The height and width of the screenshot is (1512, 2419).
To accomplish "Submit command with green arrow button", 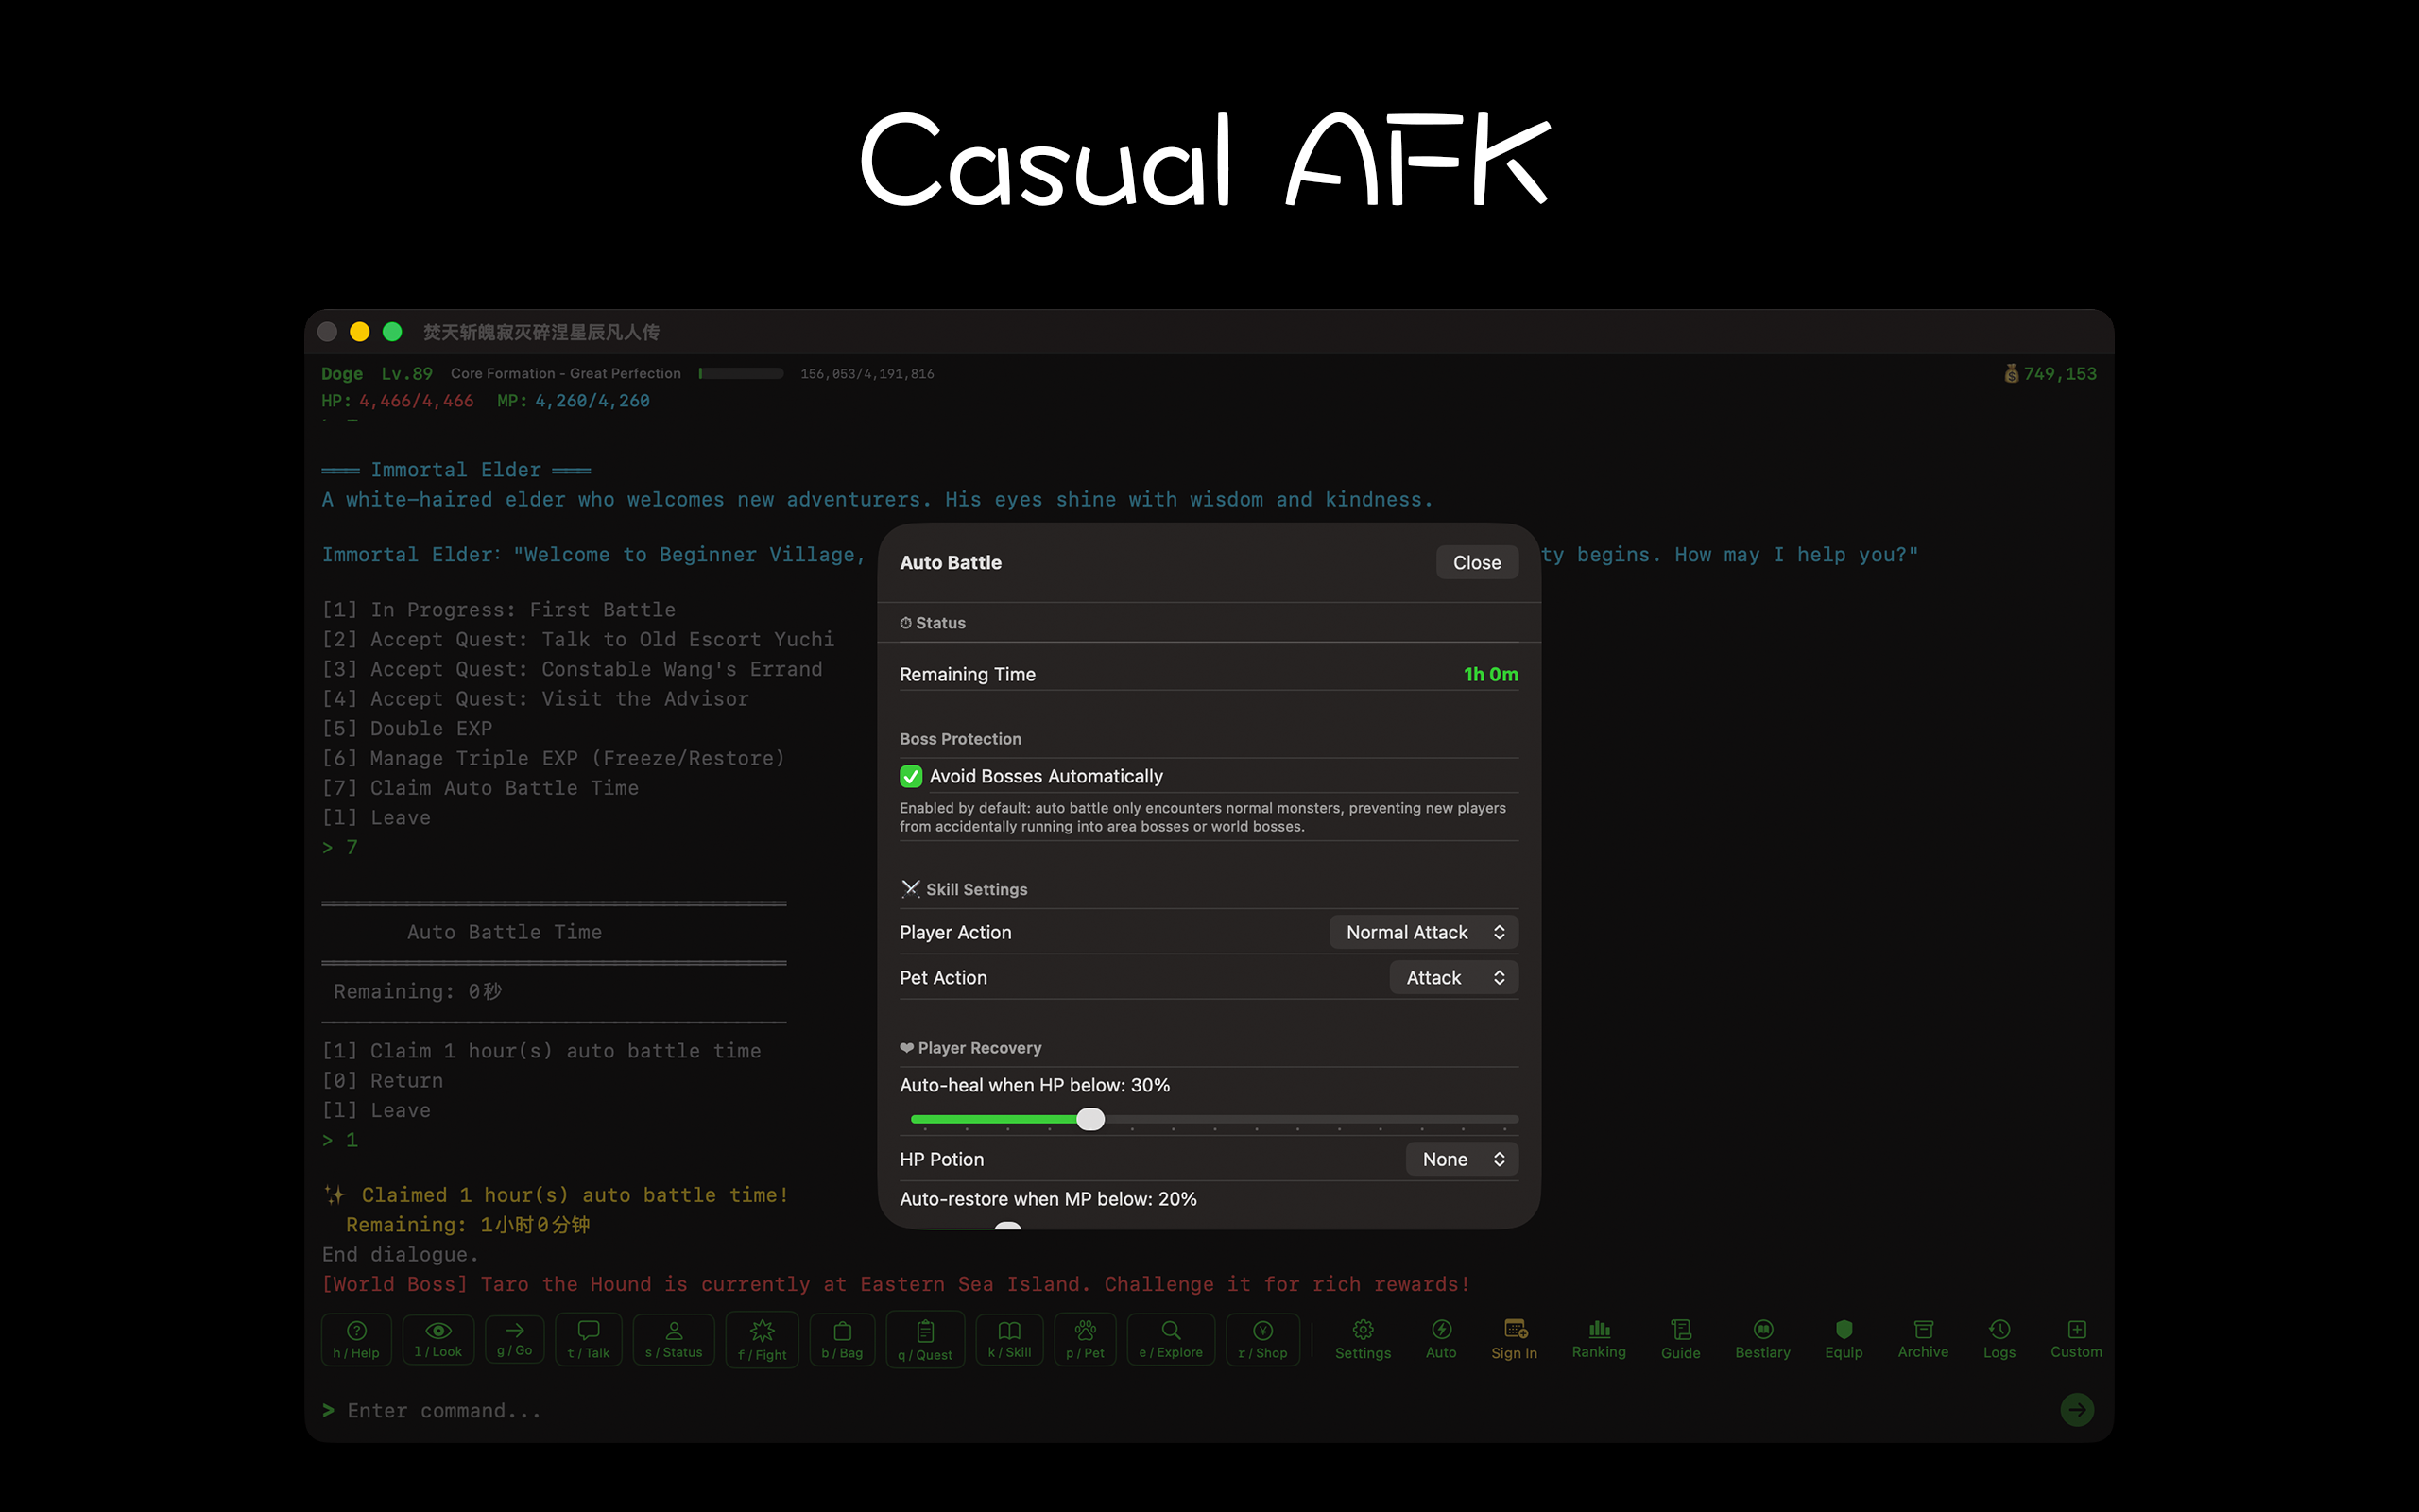I will (x=2077, y=1410).
